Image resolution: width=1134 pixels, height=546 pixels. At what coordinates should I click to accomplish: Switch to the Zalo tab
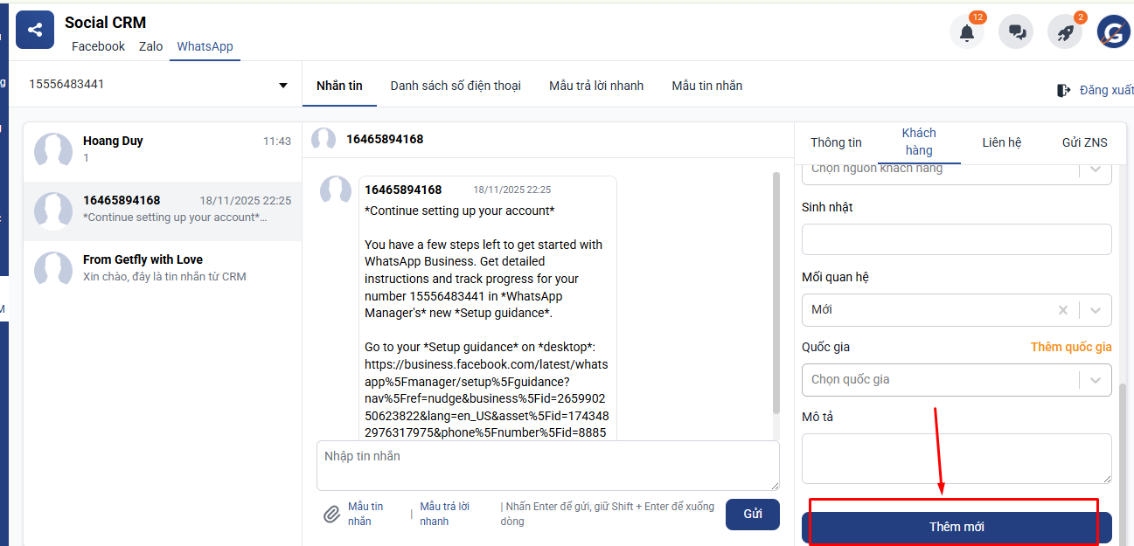pyautogui.click(x=150, y=46)
